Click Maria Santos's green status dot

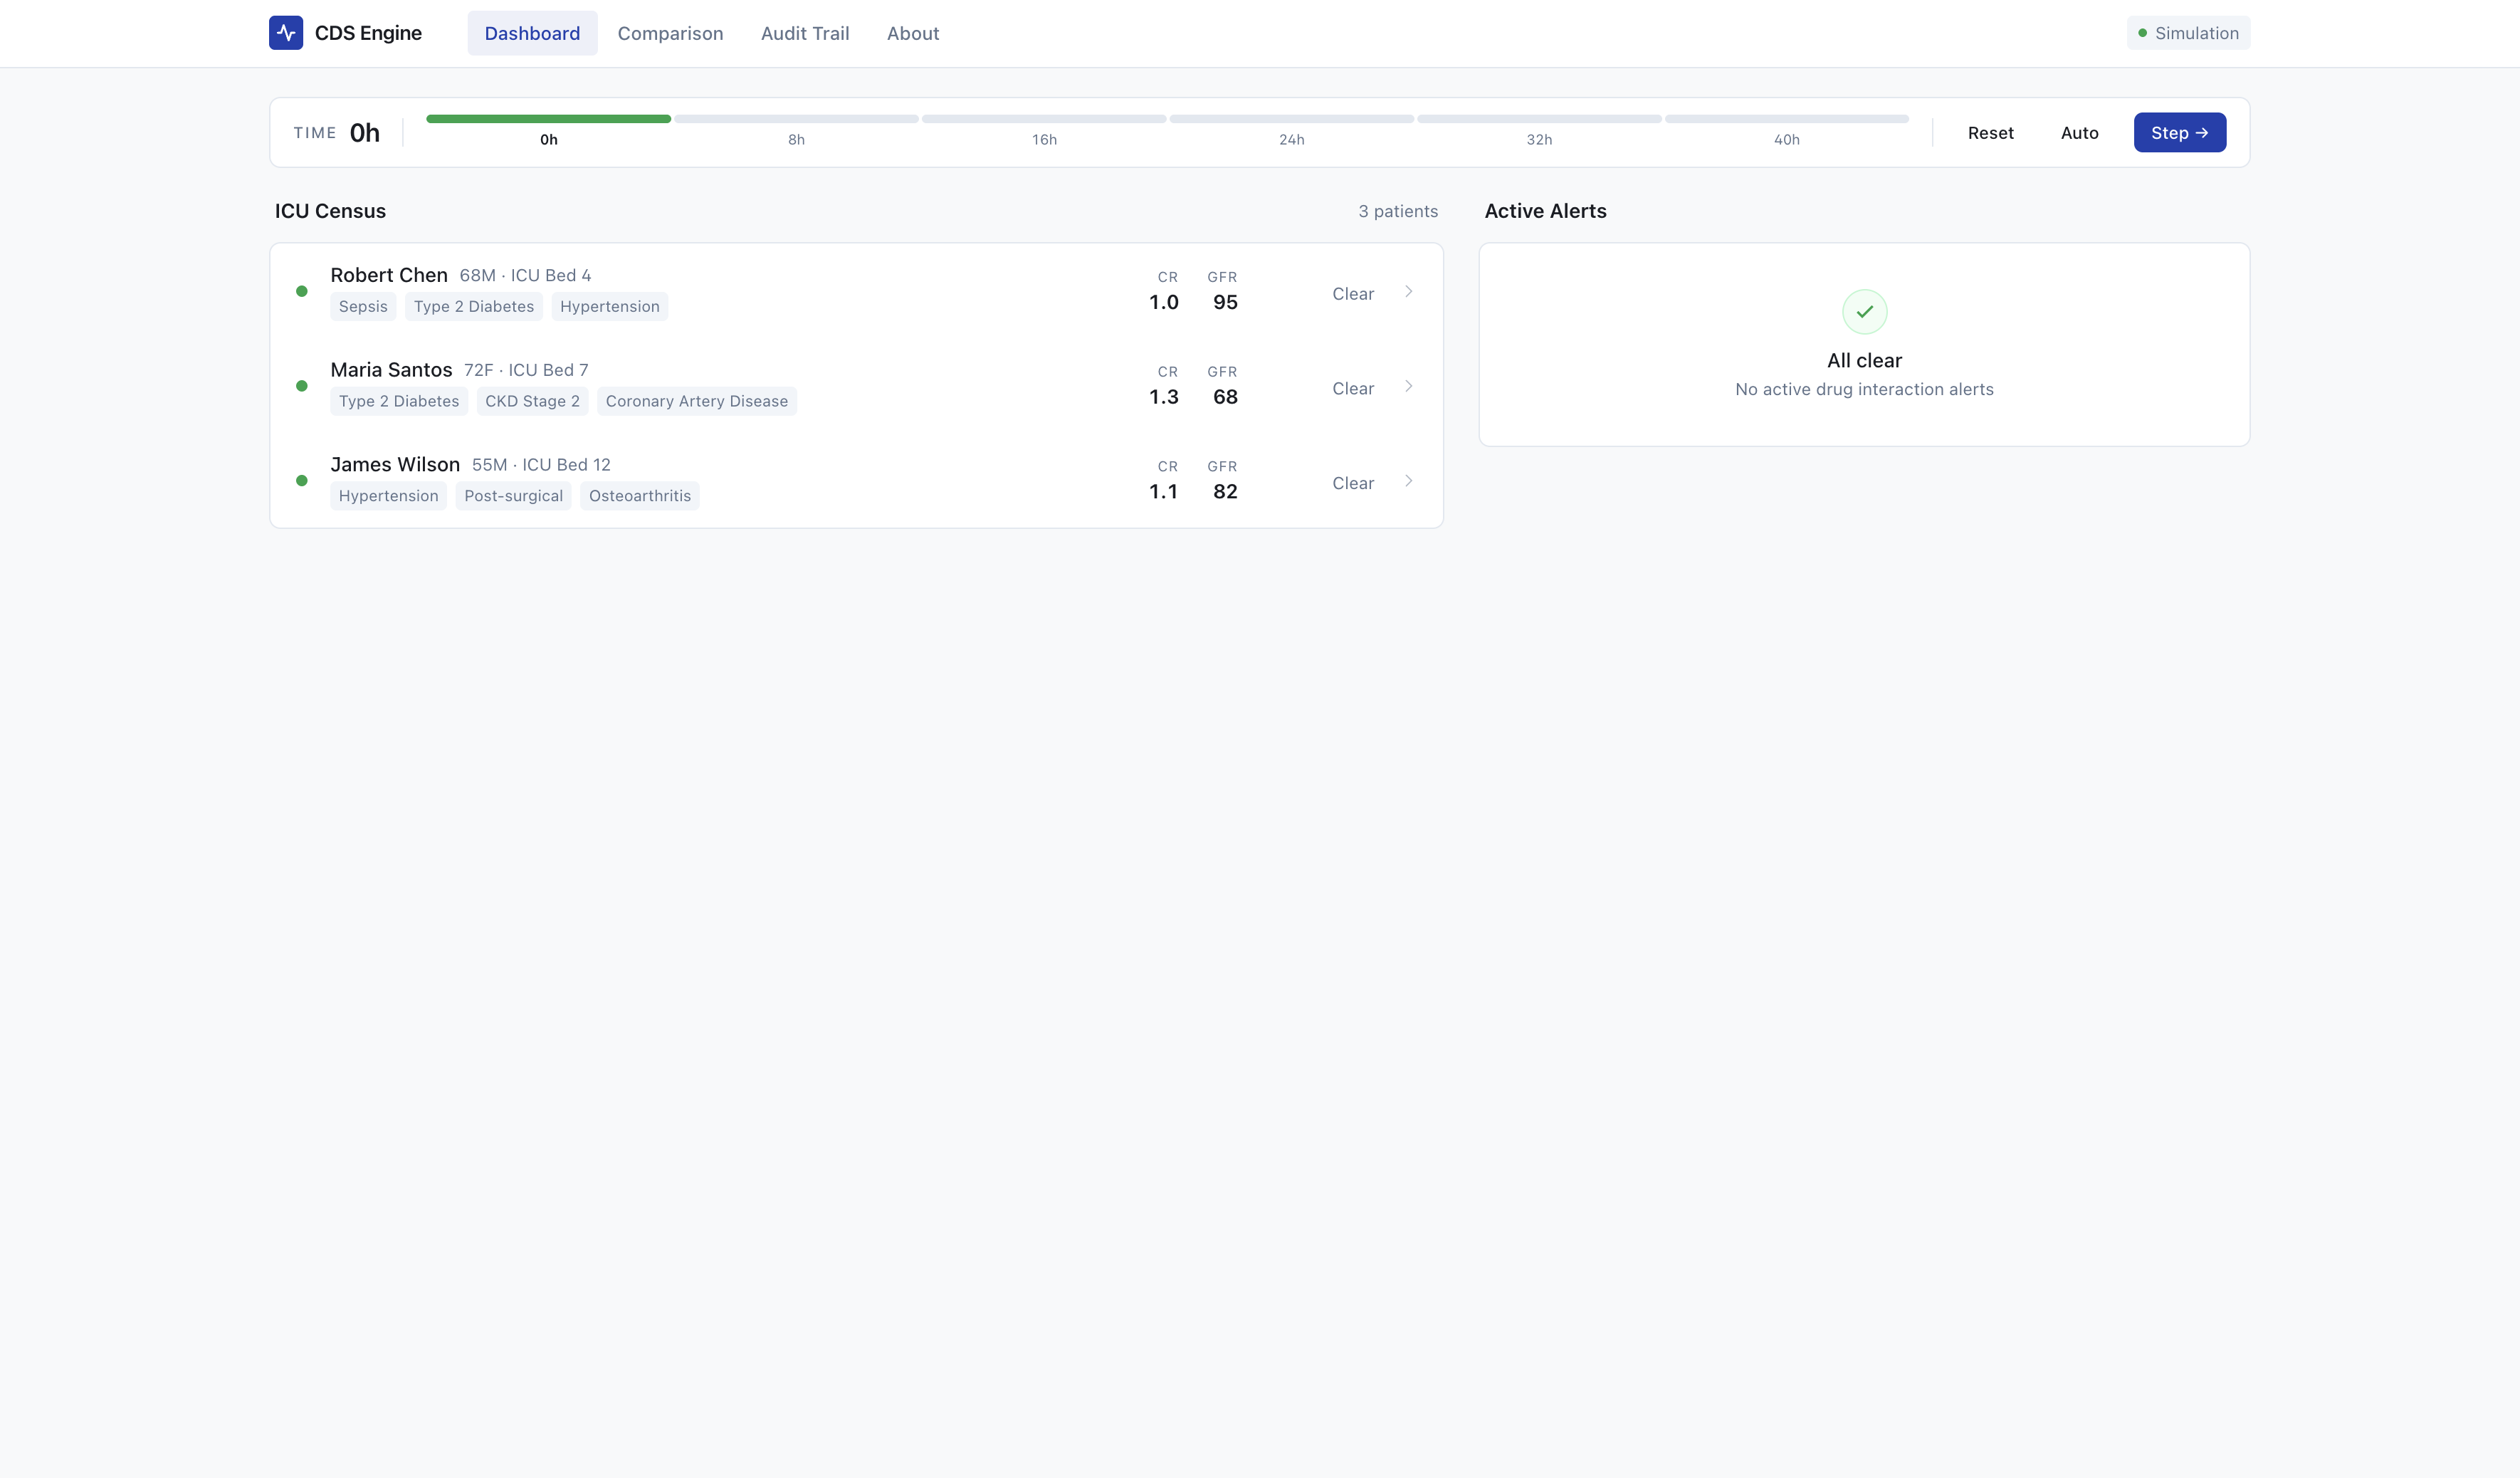click(x=302, y=386)
